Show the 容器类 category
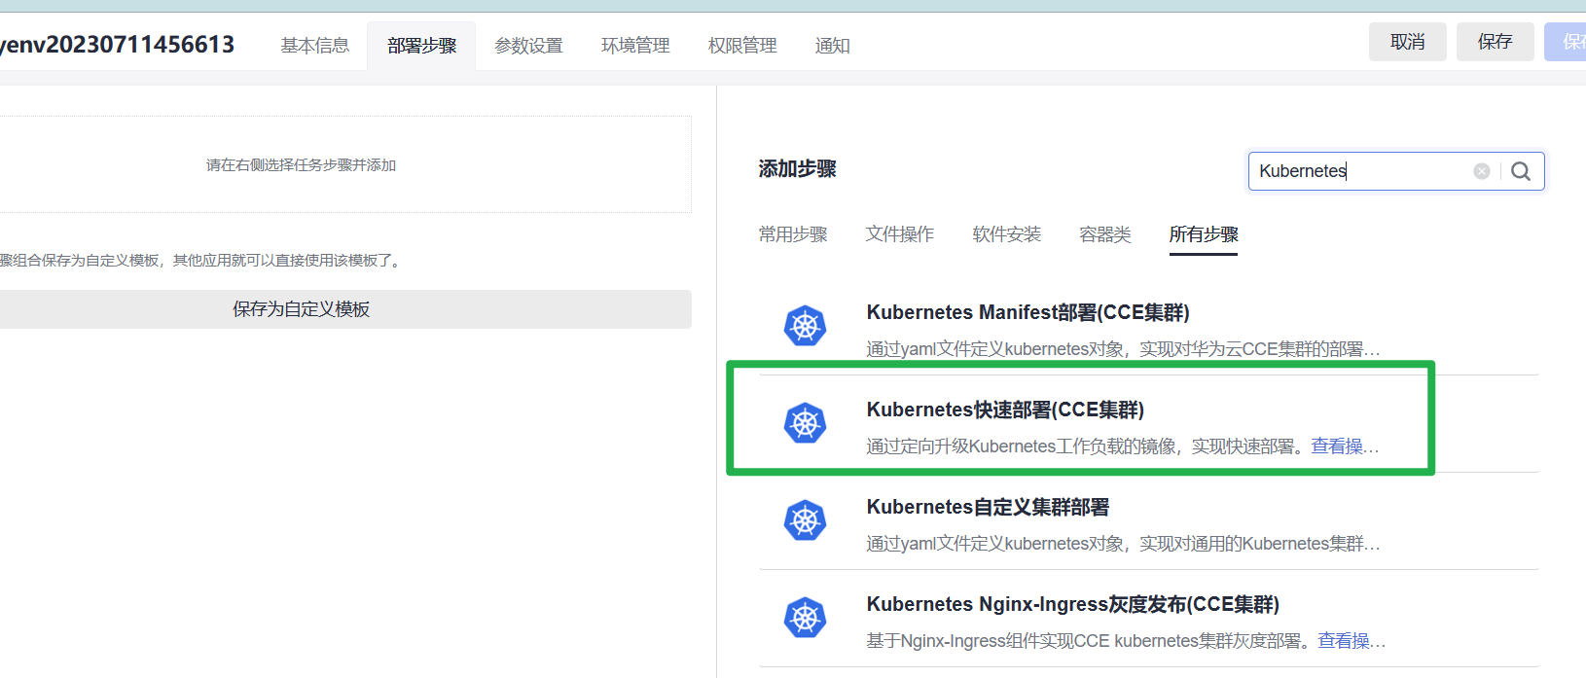 pyautogui.click(x=1105, y=234)
